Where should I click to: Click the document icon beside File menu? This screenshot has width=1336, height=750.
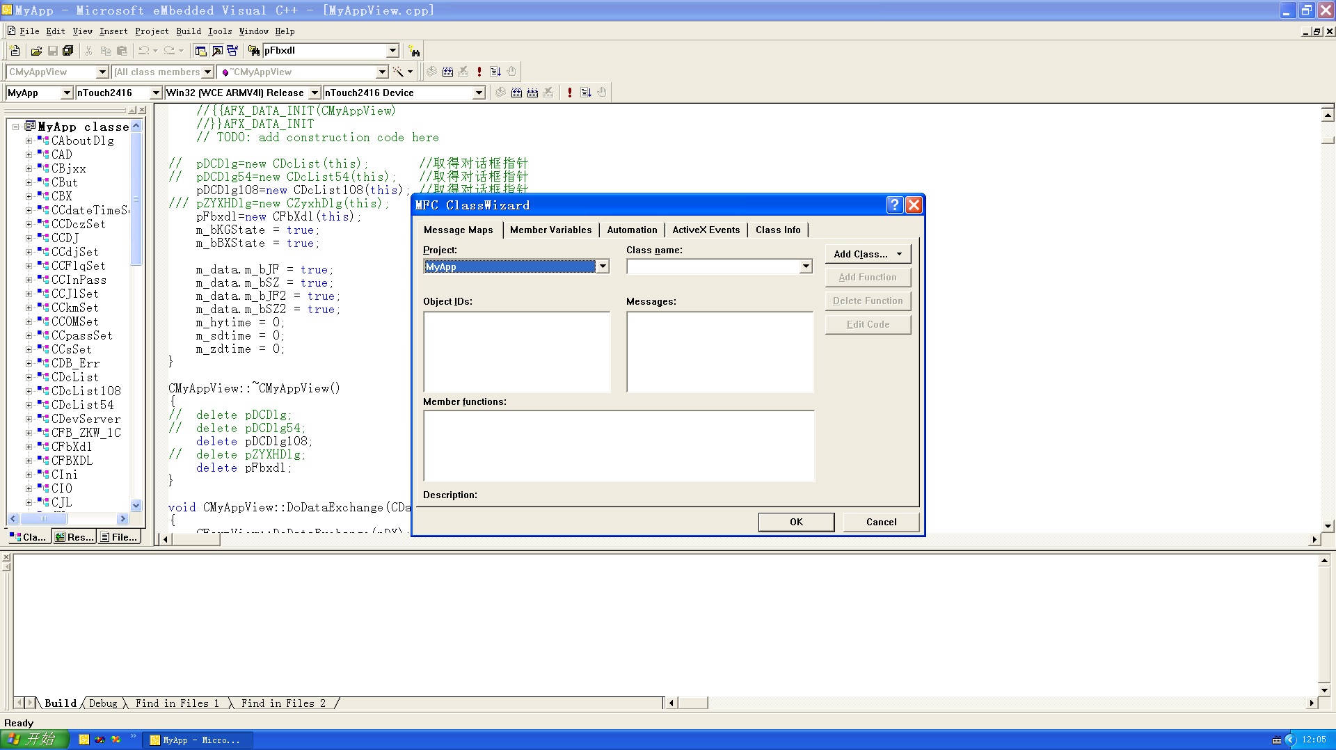tap(11, 31)
